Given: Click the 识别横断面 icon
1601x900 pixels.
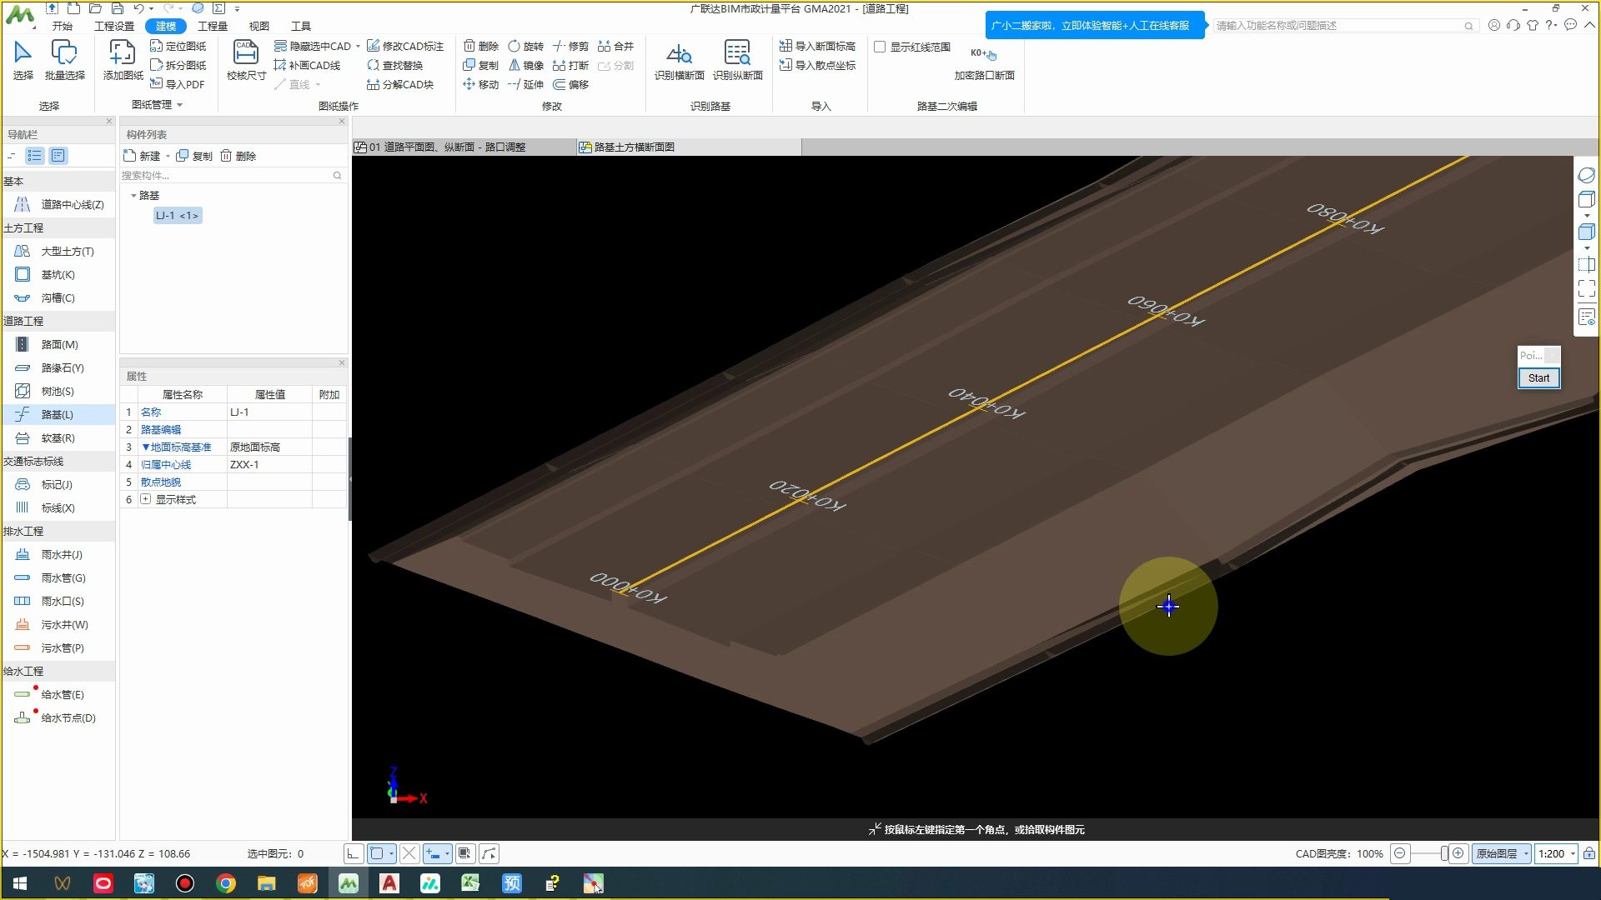Looking at the screenshot, I should click(x=679, y=55).
